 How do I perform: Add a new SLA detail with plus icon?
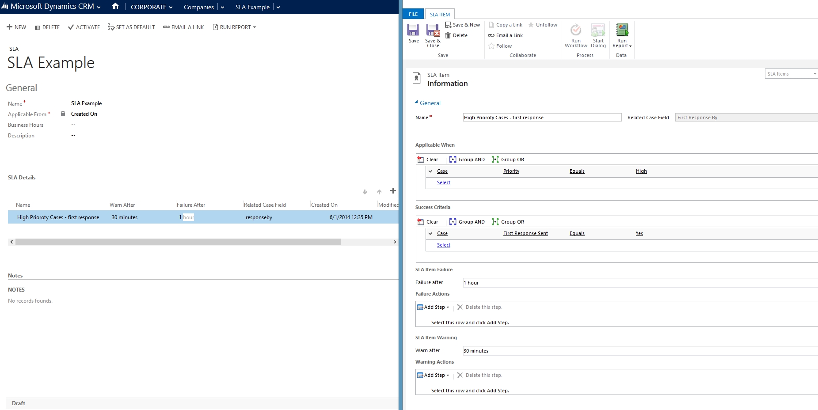point(393,191)
